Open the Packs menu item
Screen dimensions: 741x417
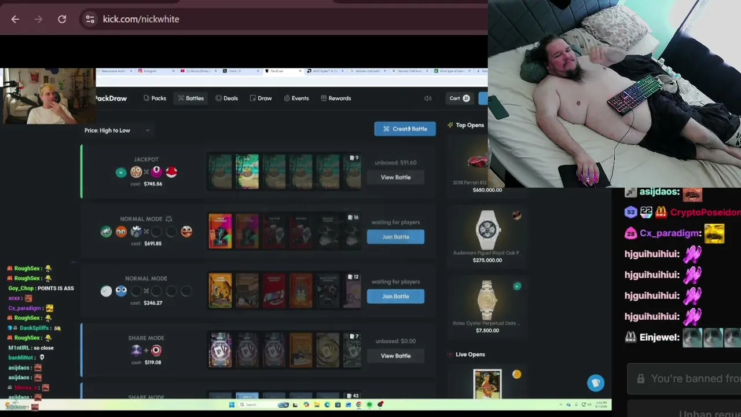pos(155,98)
